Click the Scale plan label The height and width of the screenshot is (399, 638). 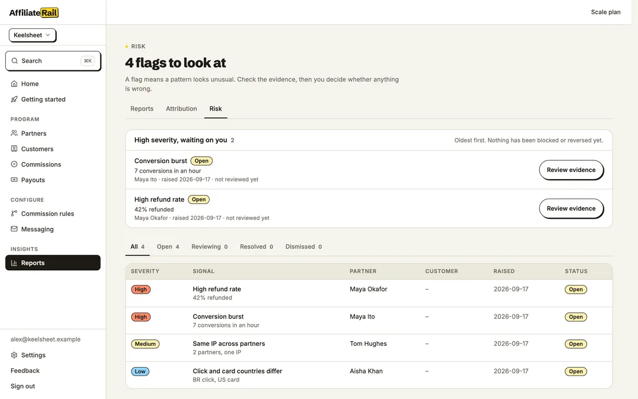606,12
